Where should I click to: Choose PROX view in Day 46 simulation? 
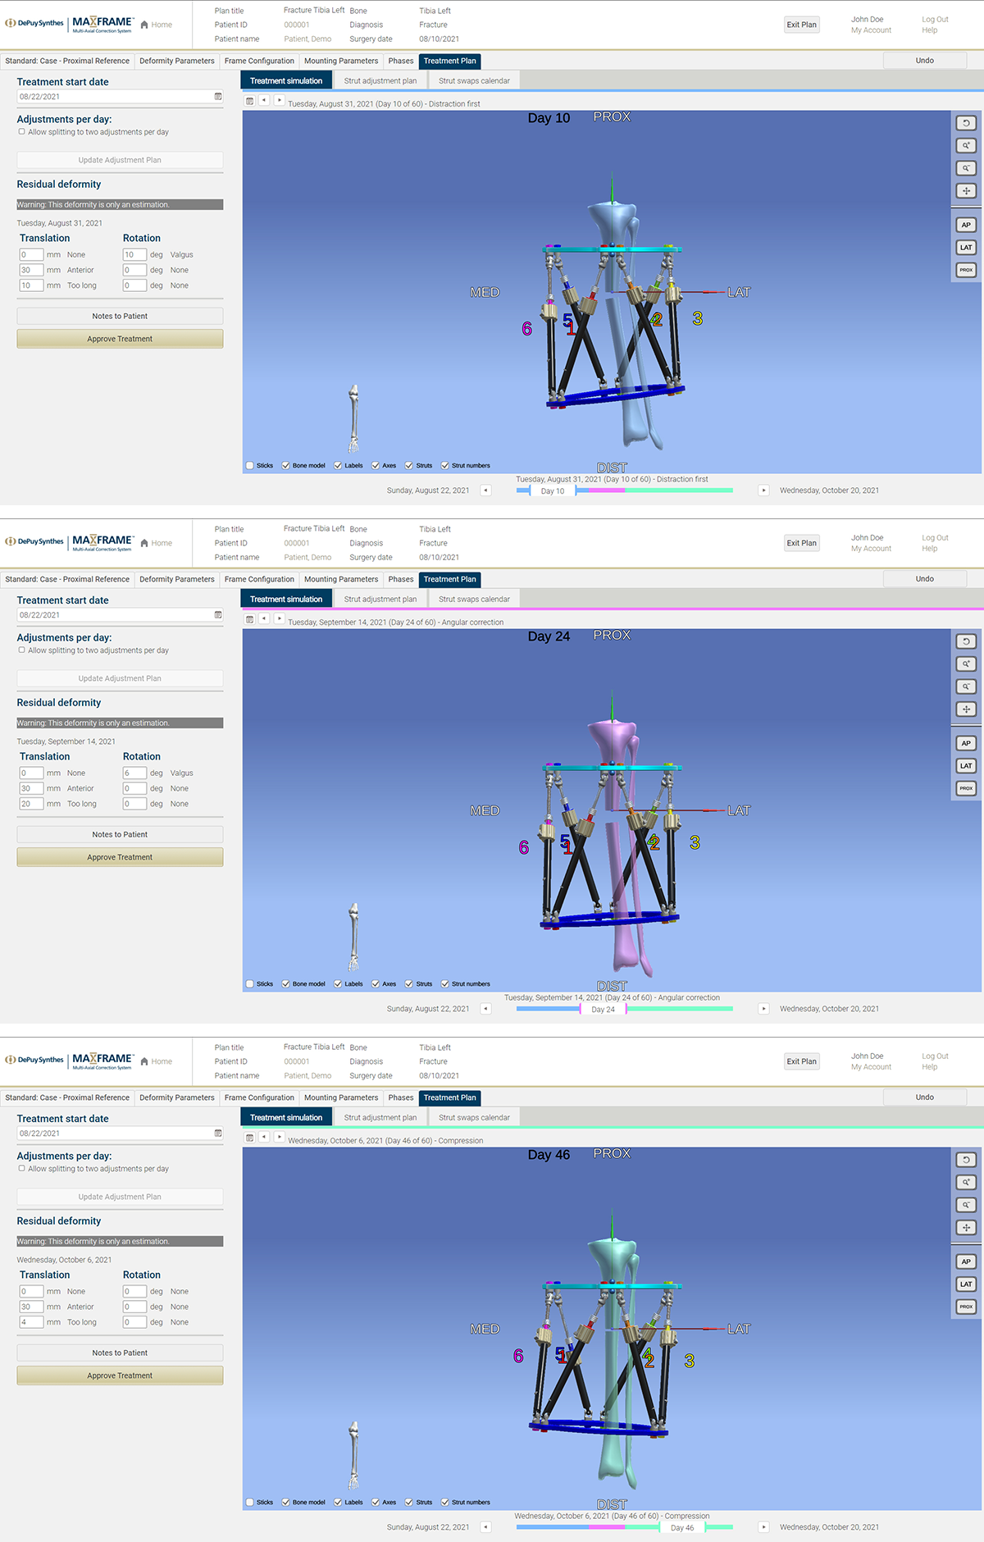coord(966,1307)
